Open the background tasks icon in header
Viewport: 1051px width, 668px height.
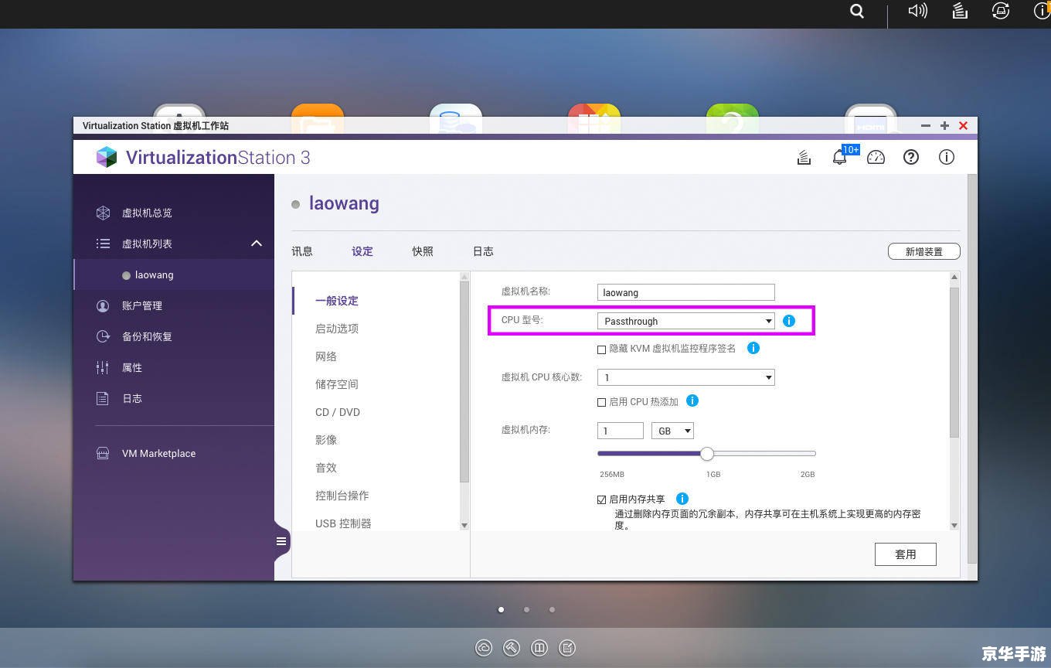click(x=804, y=157)
